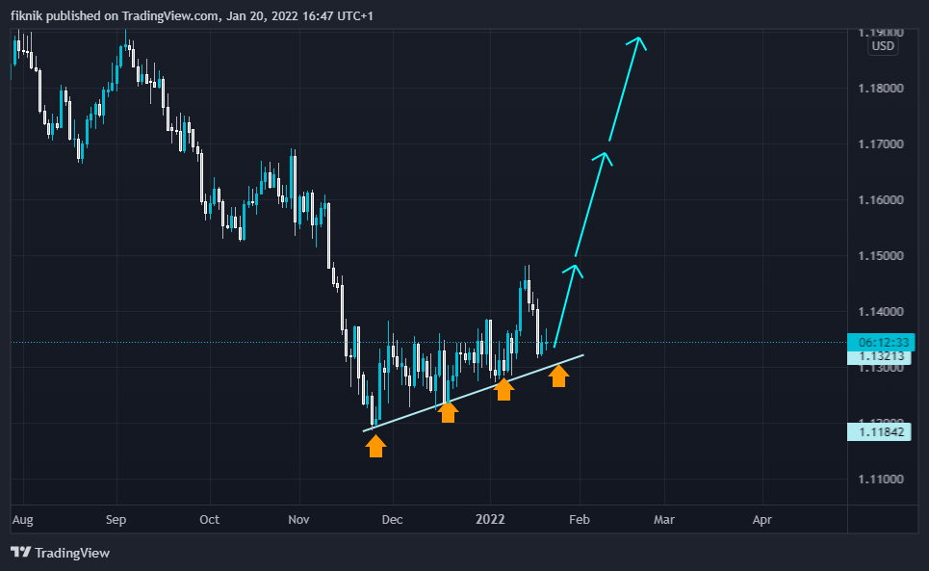The image size is (929, 571).
Task: Click the USD currency label
Action: coord(883,46)
